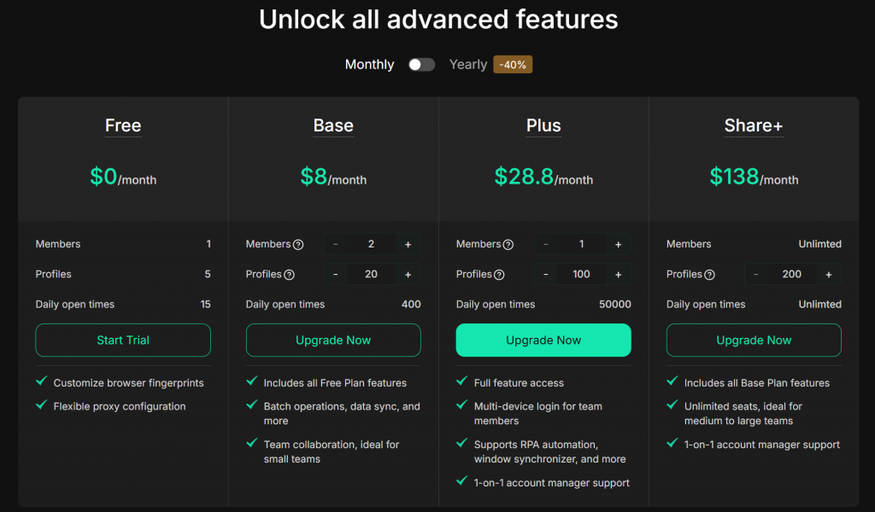Click Upgrade Now on the Base plan
The height and width of the screenshot is (512, 875).
pyautogui.click(x=333, y=340)
